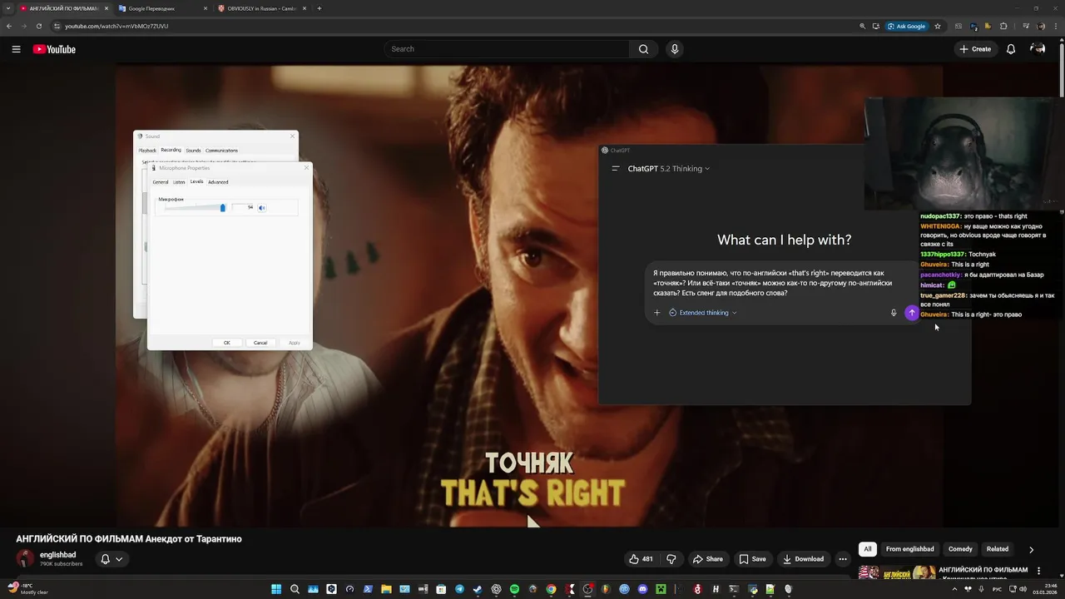The height and width of the screenshot is (599, 1065).
Task: Open the browser zoom magnifier icon
Action: click(x=863, y=26)
